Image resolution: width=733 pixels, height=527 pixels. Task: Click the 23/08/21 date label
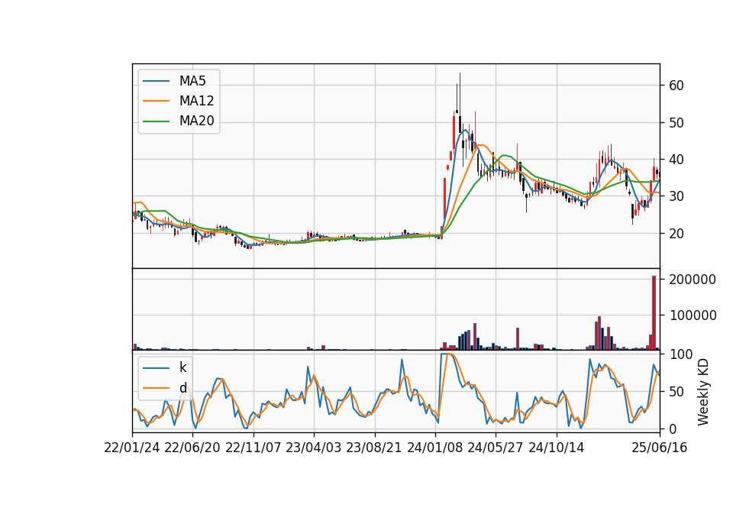point(374,448)
